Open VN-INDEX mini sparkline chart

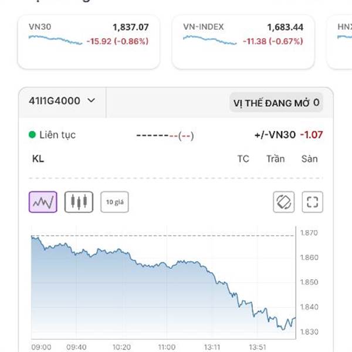(209, 40)
